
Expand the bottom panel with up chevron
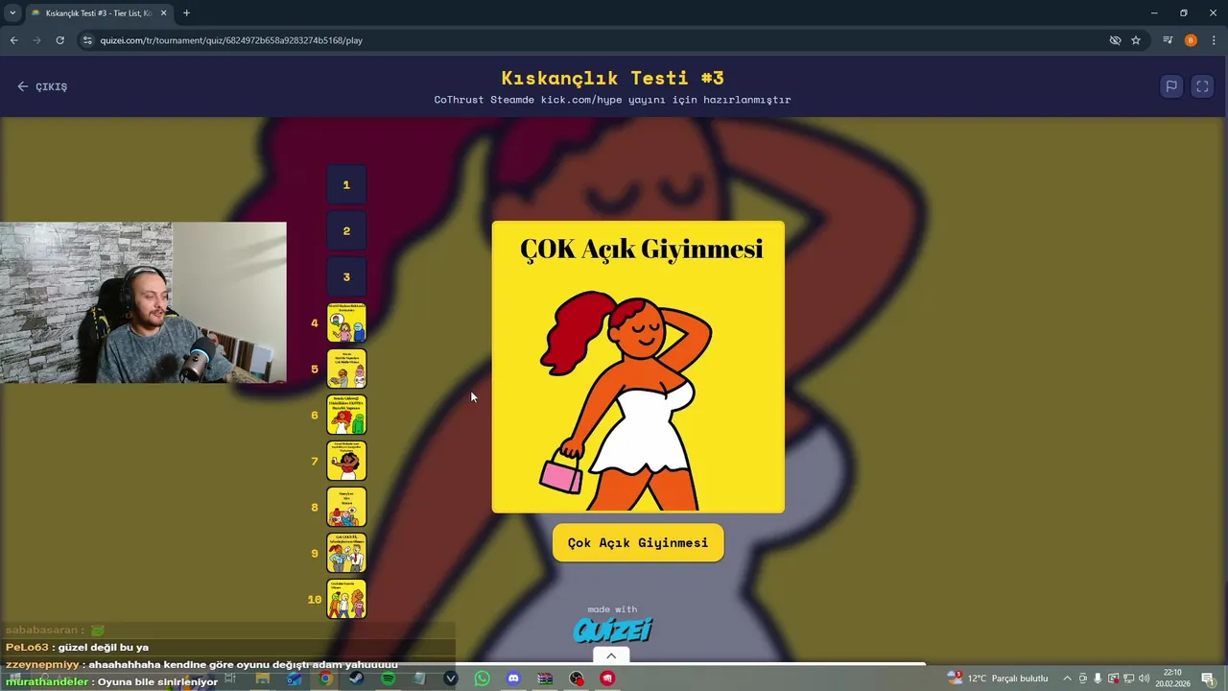611,655
